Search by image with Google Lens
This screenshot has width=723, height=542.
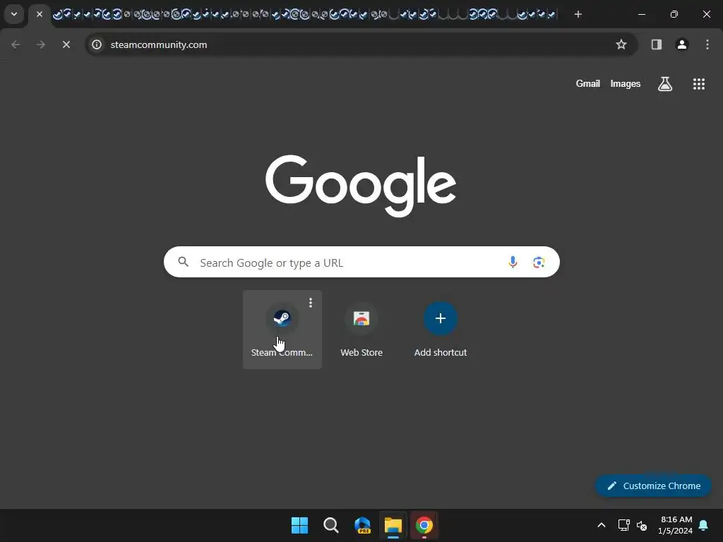539,263
